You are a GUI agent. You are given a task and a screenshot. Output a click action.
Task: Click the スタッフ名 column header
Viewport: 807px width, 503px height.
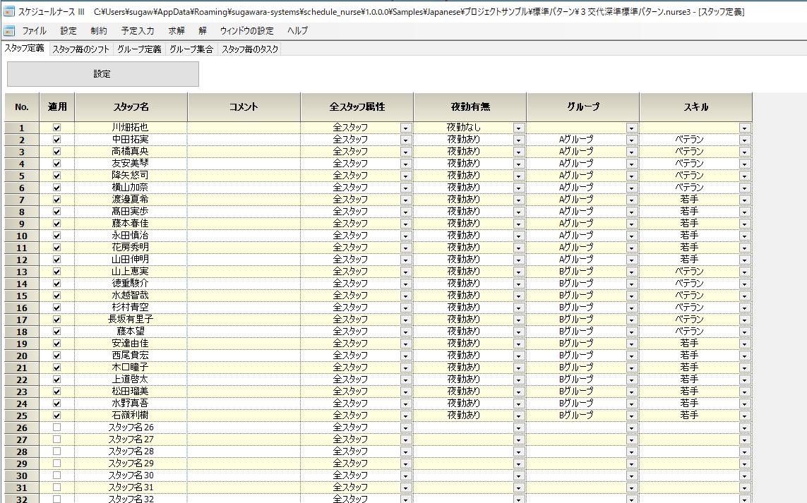tap(131, 107)
